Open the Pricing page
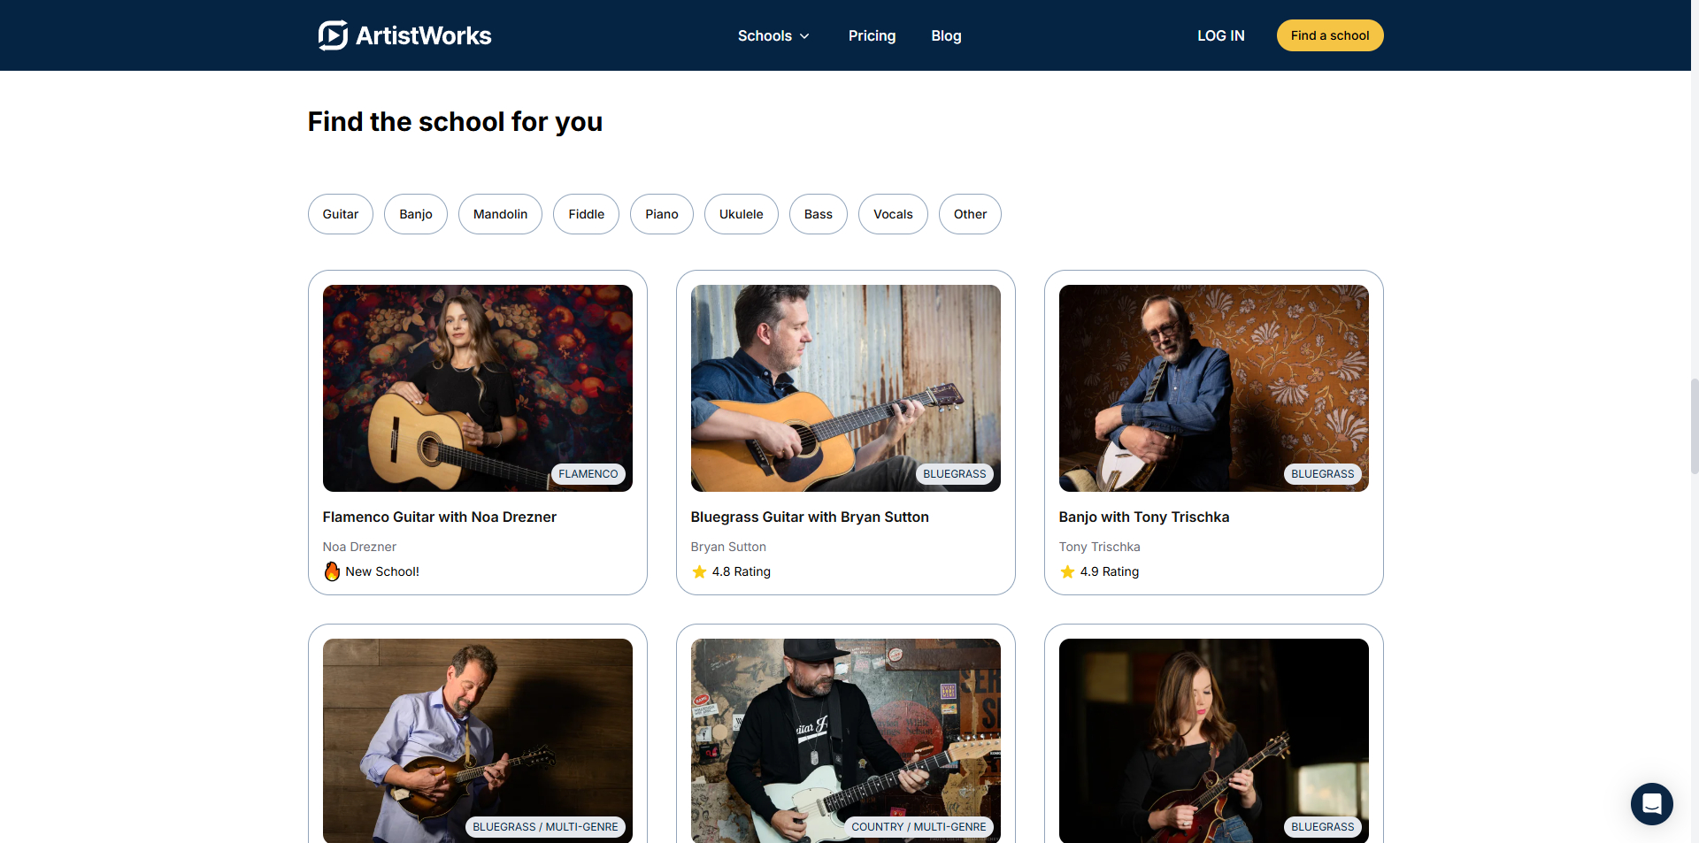The height and width of the screenshot is (843, 1699). point(872,35)
